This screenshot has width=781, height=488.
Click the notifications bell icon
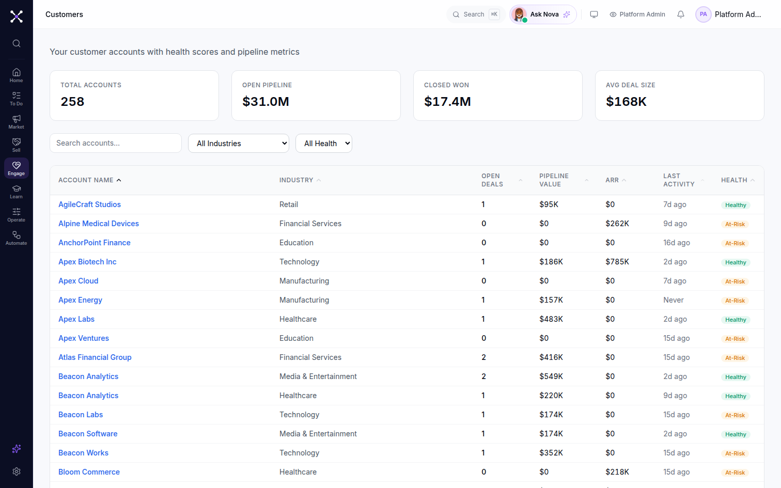pyautogui.click(x=681, y=14)
